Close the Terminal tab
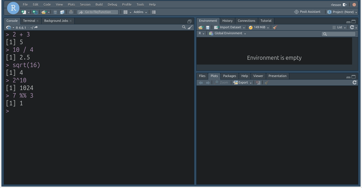This screenshot has width=362, height=188. pyautogui.click(x=38, y=21)
